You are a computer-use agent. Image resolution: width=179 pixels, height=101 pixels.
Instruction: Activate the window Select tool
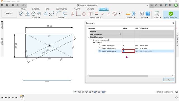click(157, 13)
